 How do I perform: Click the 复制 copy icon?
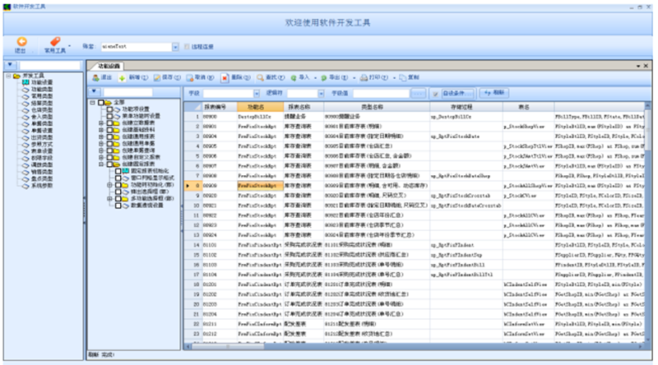tap(401, 77)
